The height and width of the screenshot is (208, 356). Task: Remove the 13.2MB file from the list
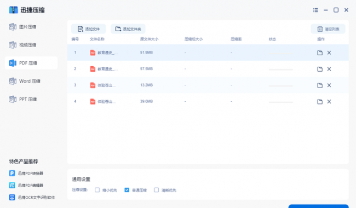(329, 85)
